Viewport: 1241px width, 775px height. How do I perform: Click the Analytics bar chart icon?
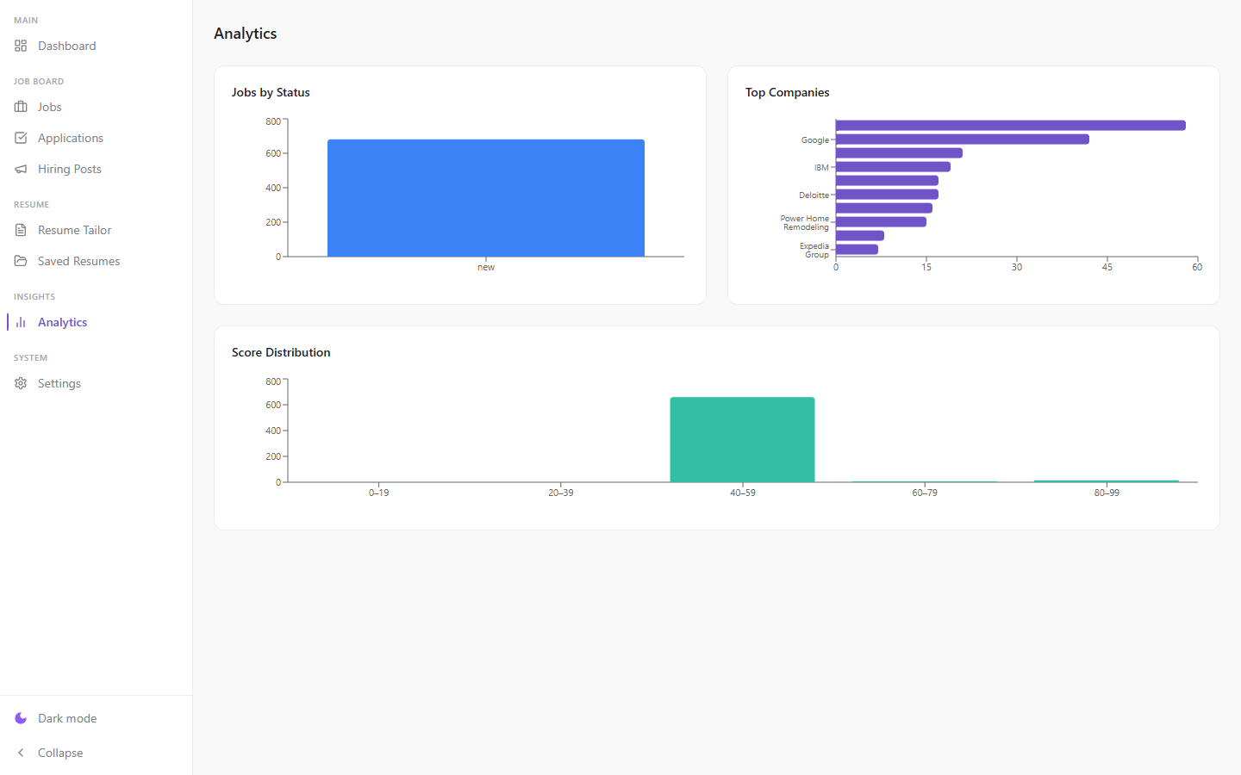(x=21, y=322)
